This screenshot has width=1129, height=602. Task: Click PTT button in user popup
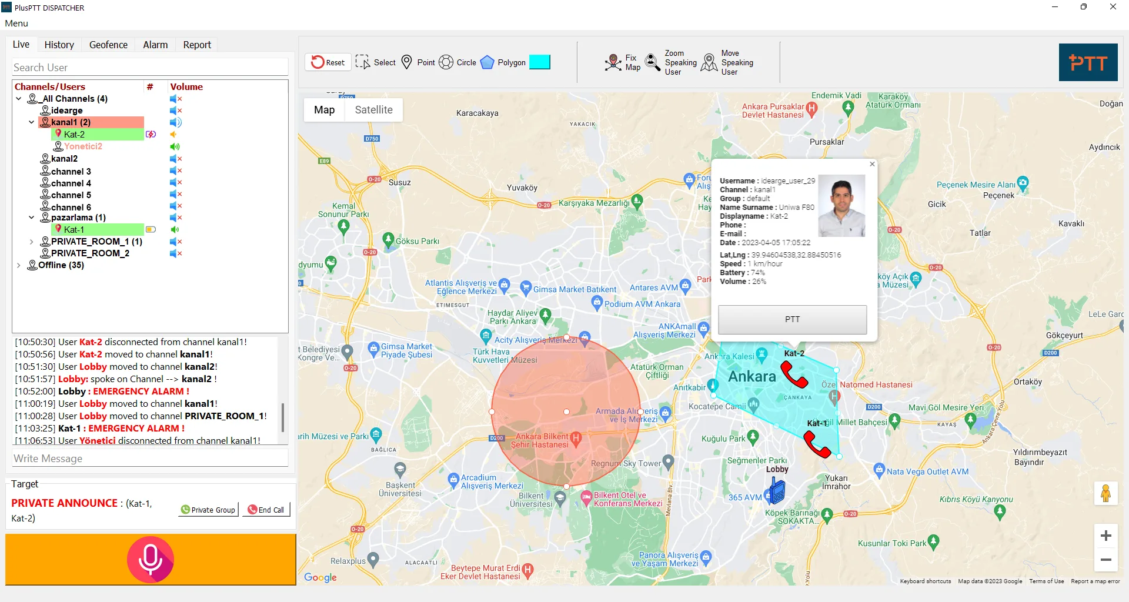point(792,319)
